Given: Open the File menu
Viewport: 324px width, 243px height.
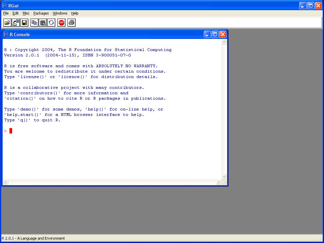Looking at the screenshot, I should click(x=6, y=13).
